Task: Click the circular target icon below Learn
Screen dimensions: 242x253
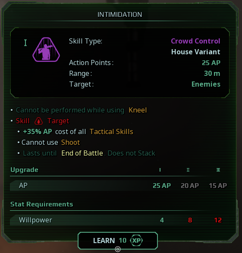Action: click(118, 249)
